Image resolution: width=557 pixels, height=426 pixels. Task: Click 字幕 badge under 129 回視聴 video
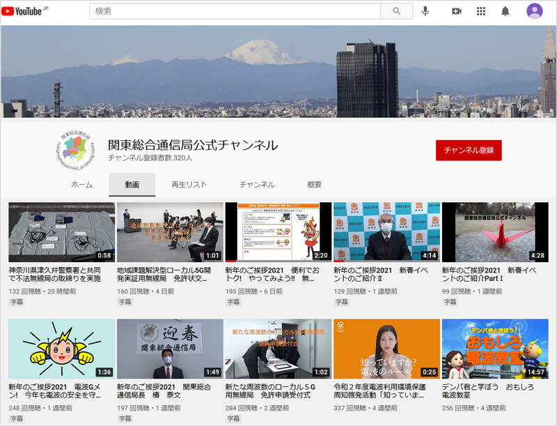pyautogui.click(x=341, y=302)
